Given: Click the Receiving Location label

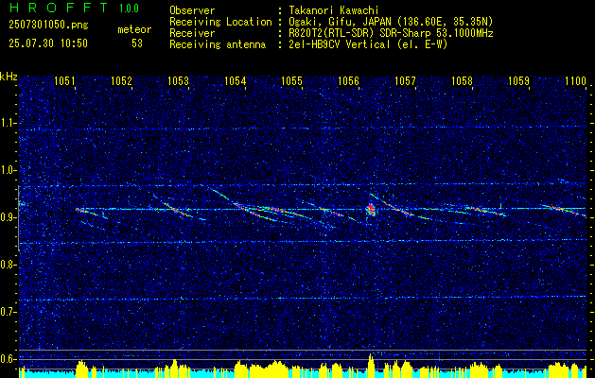Looking at the screenshot, I should (x=220, y=22).
